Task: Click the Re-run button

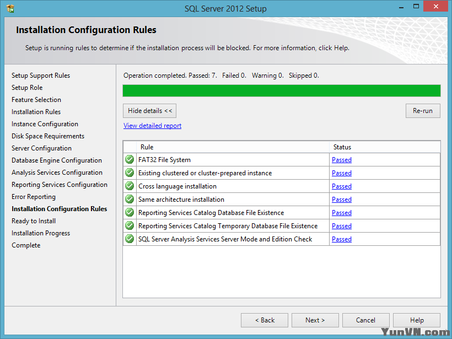Action: (423, 111)
